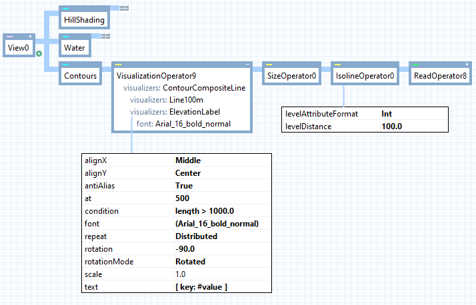Collapse VisualizationOperator9 with its minus button
The height and width of the screenshot is (305, 476).
(x=247, y=65)
